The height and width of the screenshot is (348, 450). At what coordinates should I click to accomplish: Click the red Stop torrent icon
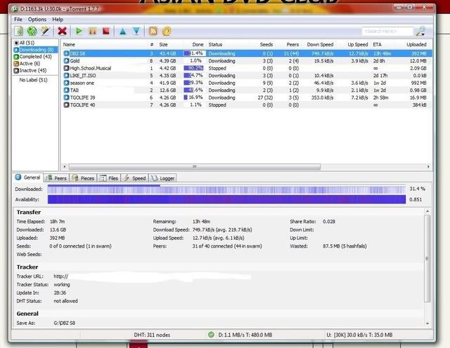(x=106, y=31)
